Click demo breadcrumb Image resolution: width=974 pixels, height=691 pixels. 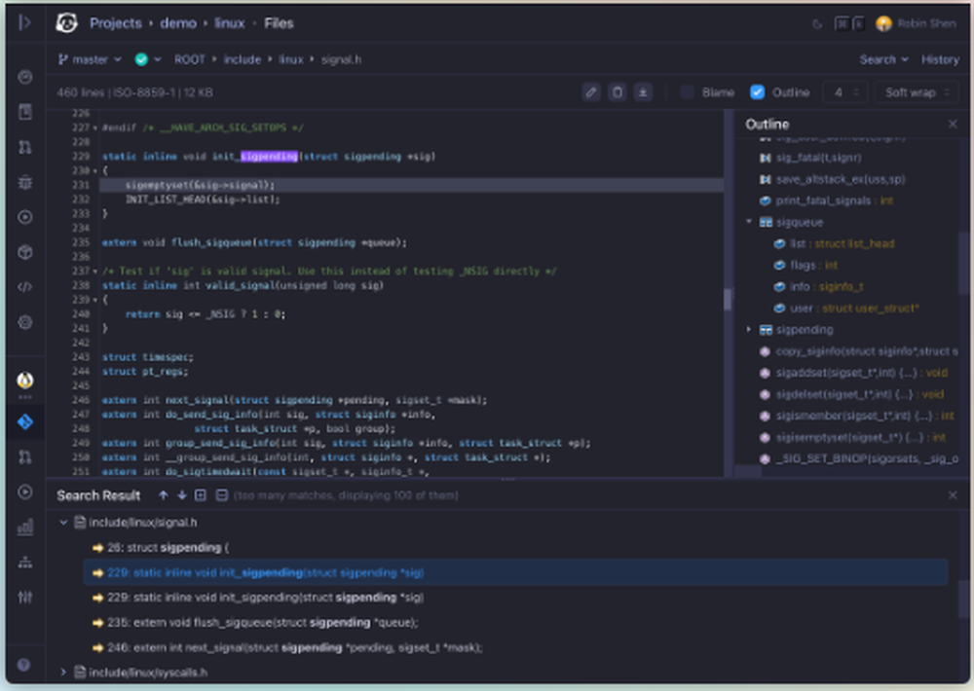[x=178, y=23]
